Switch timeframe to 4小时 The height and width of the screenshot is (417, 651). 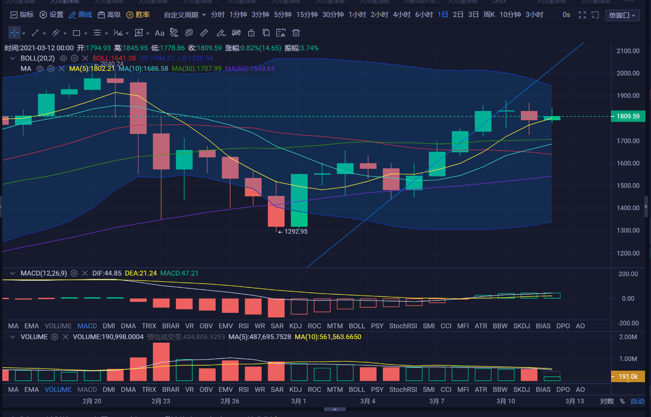(401, 15)
